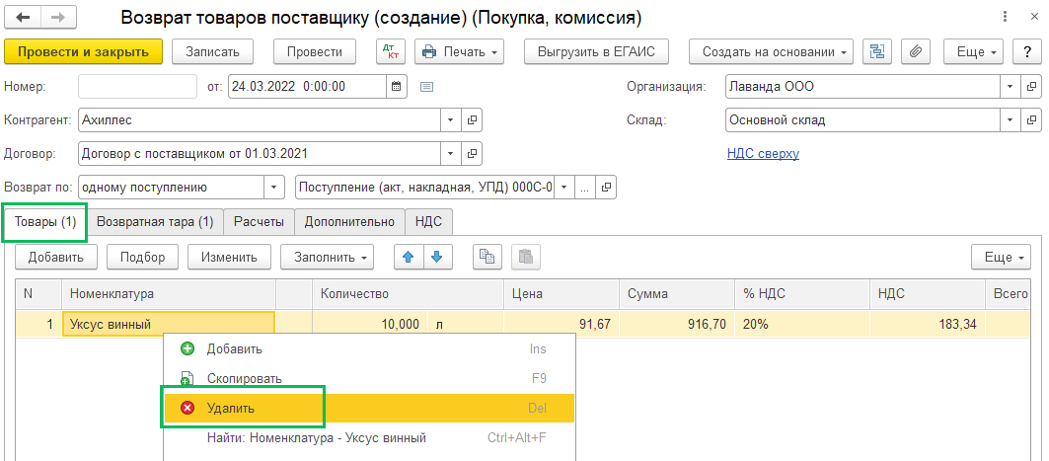The image size is (1049, 461).
Task: Click the Скопировать document icon
Action: [187, 379]
